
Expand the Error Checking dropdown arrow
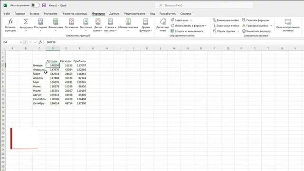click(271, 26)
